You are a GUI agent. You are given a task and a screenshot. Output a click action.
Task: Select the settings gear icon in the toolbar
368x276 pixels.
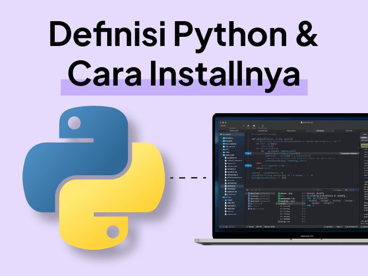point(263,125)
